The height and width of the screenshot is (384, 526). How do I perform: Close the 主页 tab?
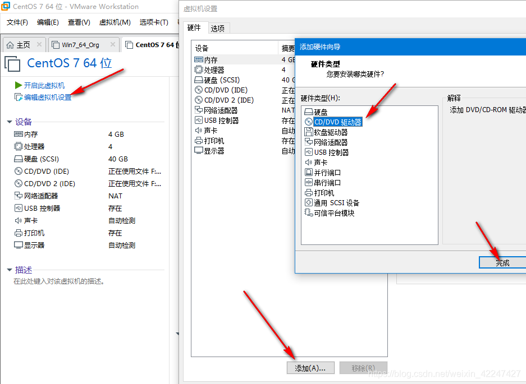pyautogui.click(x=39, y=44)
